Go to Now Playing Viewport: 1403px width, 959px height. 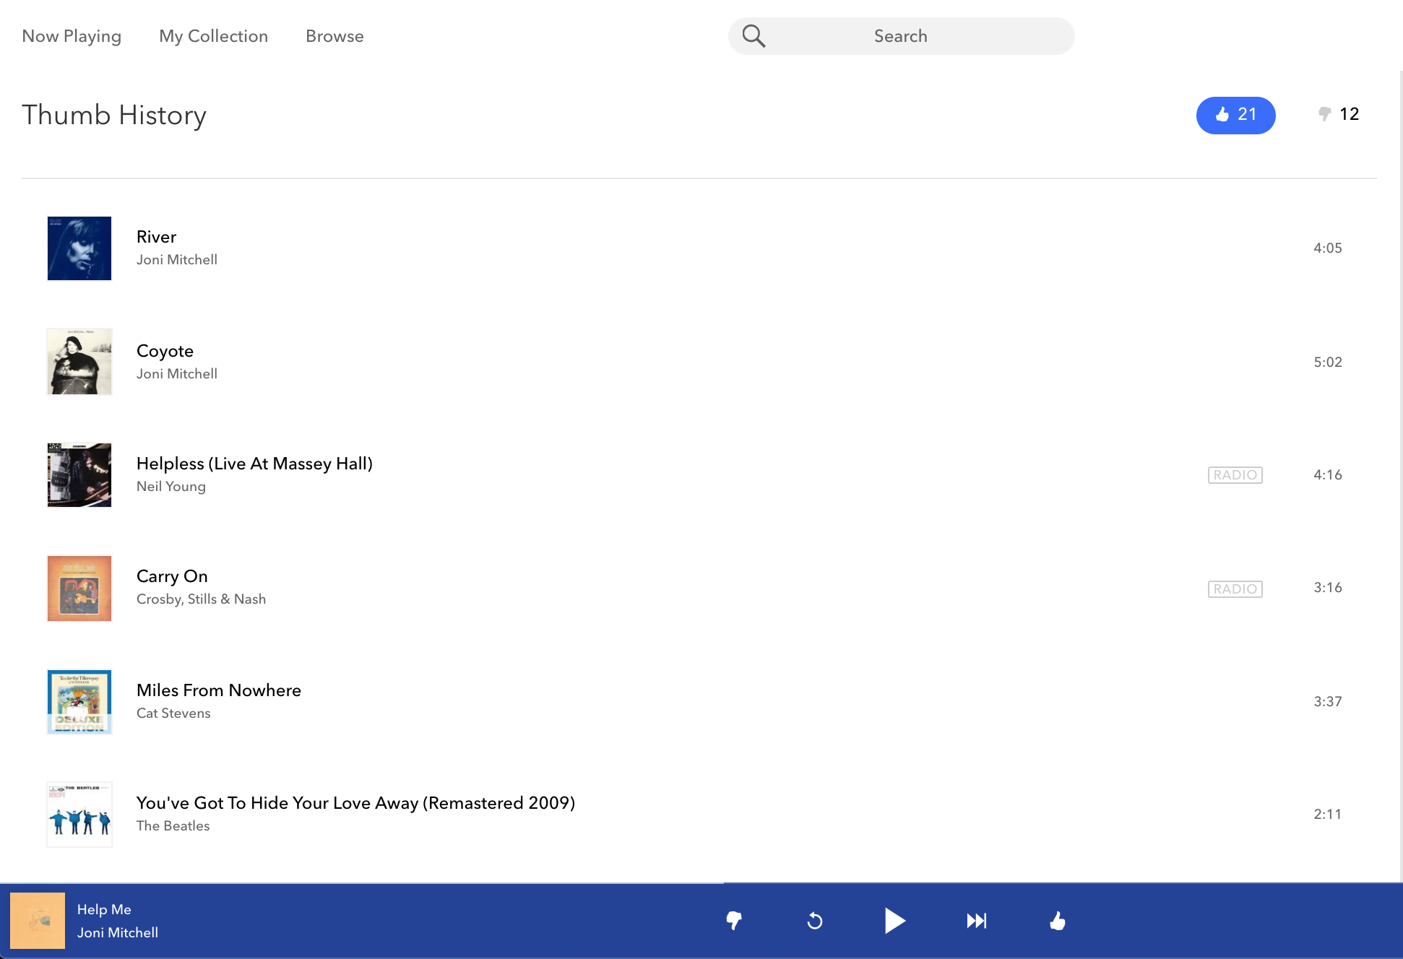(x=72, y=35)
